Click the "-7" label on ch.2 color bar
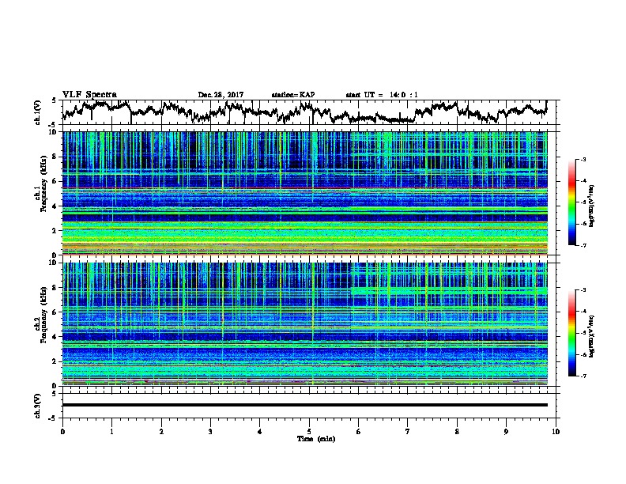The width and height of the screenshot is (626, 484). pos(583,376)
